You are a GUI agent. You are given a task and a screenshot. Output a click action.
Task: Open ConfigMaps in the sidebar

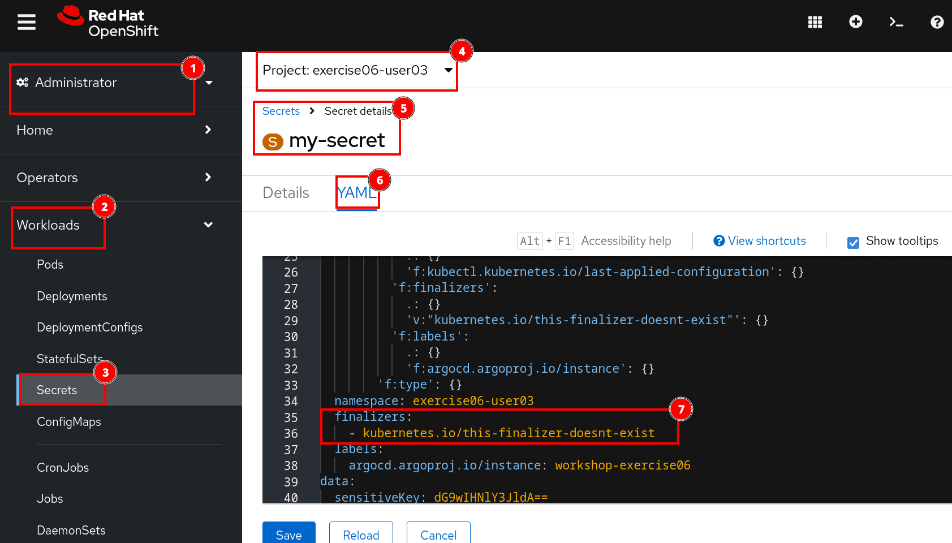coord(69,422)
